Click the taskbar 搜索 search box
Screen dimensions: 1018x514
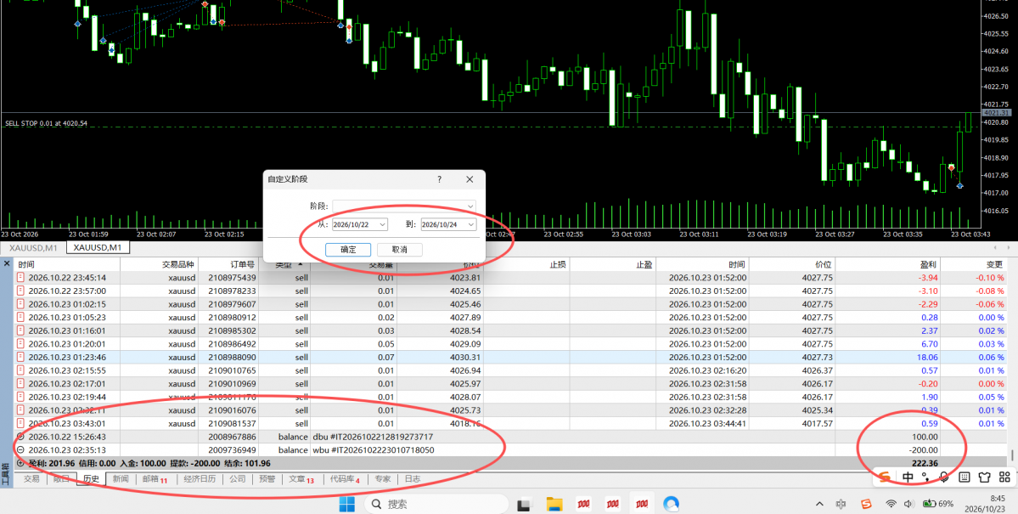(x=436, y=504)
